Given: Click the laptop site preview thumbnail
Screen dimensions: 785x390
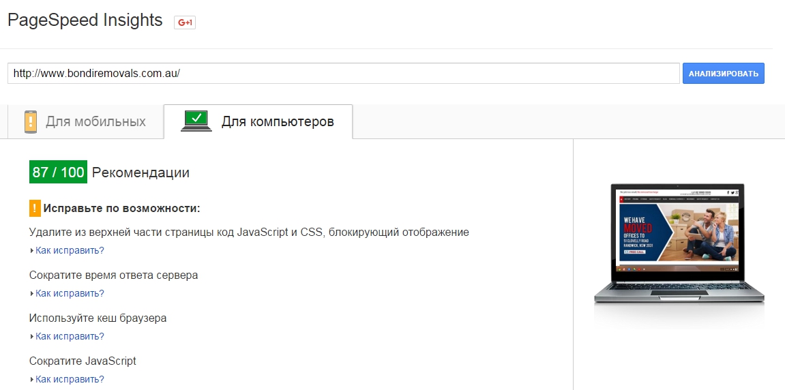Looking at the screenshot, I should (679, 244).
